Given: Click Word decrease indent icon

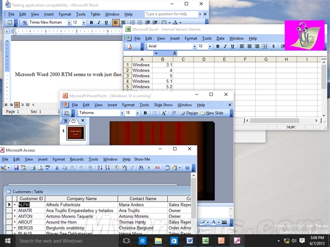Looking at the screenshot, I should coord(147,23).
